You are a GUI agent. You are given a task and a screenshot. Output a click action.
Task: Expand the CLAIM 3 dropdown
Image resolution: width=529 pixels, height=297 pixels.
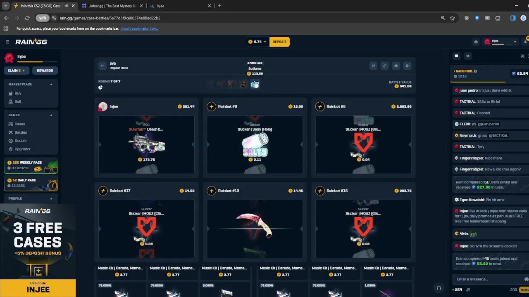pos(16,71)
